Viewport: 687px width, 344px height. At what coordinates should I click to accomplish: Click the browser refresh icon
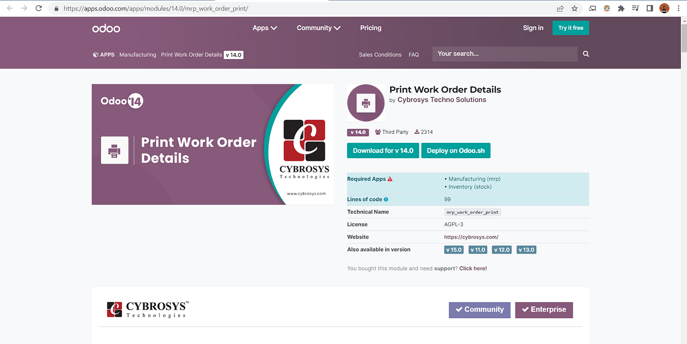38,8
